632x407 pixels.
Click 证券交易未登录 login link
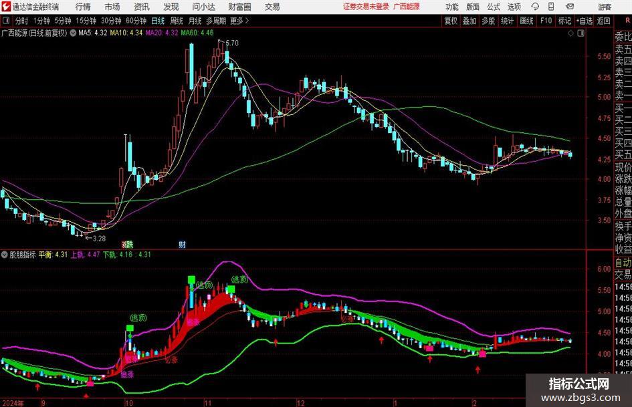[366, 7]
